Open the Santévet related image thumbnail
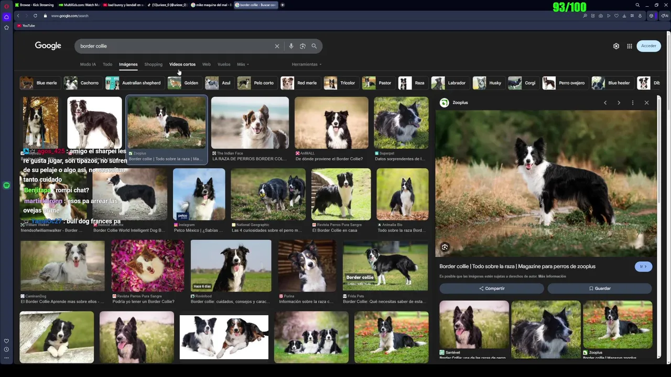671x377 pixels. click(x=474, y=325)
